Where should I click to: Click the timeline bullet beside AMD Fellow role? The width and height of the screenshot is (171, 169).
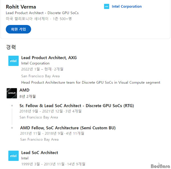[x=12, y=128]
